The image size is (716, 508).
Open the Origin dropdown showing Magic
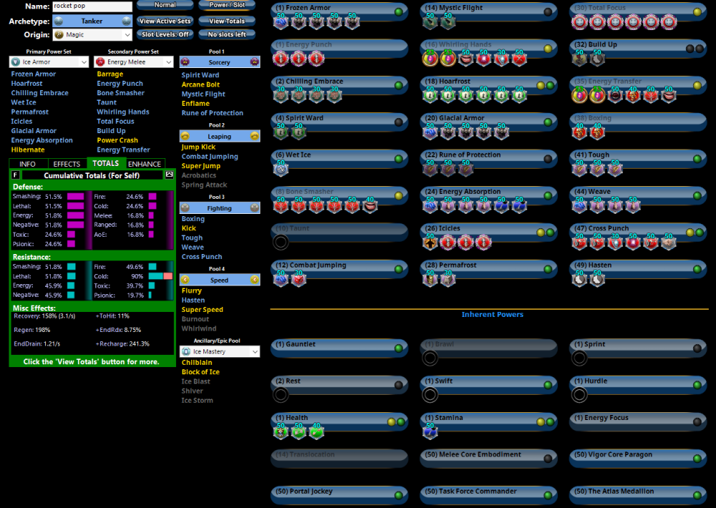93,34
